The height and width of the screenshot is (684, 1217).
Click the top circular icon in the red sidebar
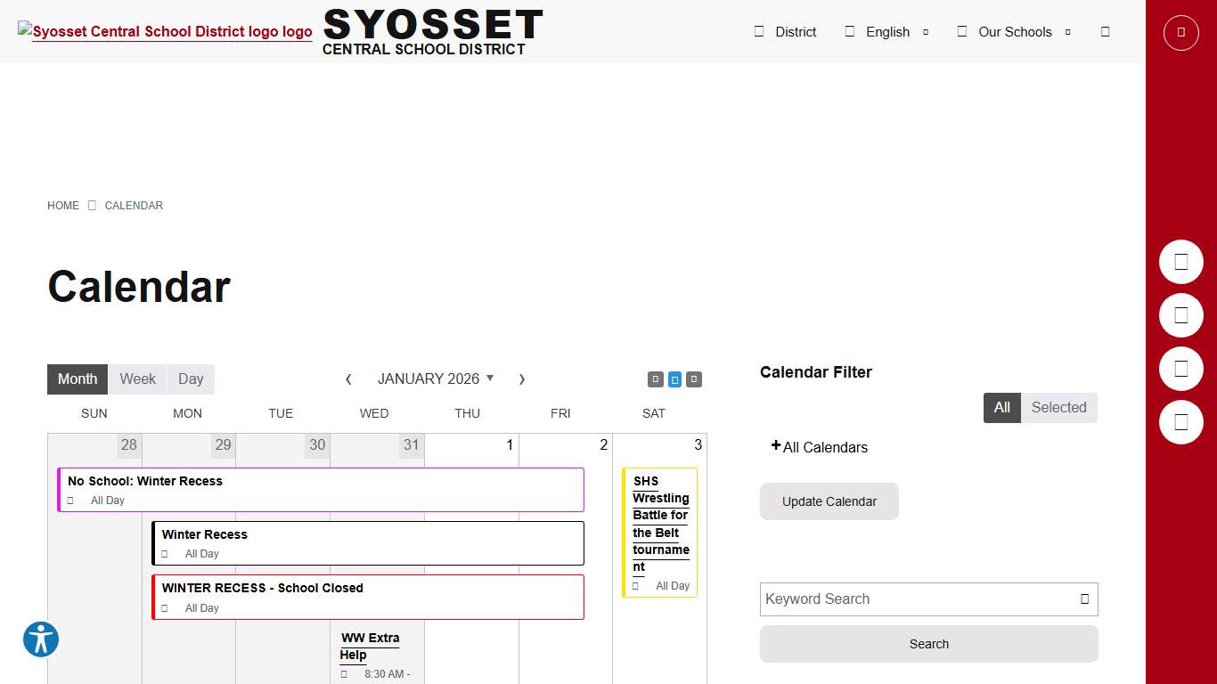1180,32
